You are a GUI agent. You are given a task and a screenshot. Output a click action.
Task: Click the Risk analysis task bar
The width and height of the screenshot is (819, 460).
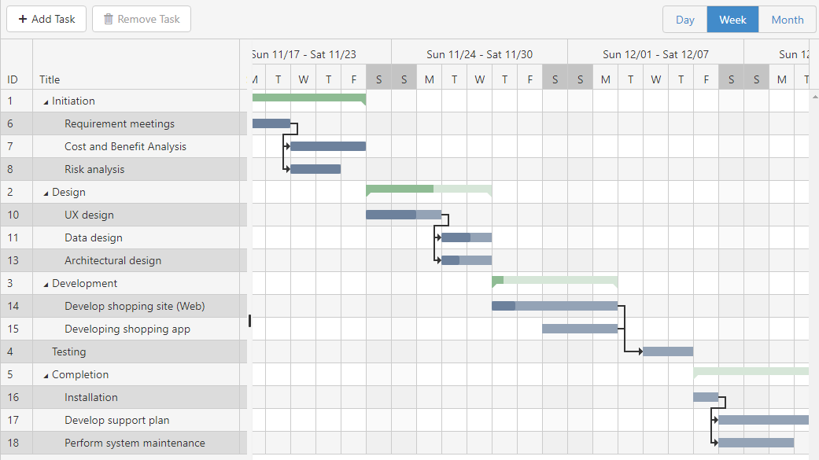(315, 169)
